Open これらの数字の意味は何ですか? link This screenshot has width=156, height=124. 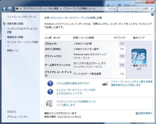[73, 83]
